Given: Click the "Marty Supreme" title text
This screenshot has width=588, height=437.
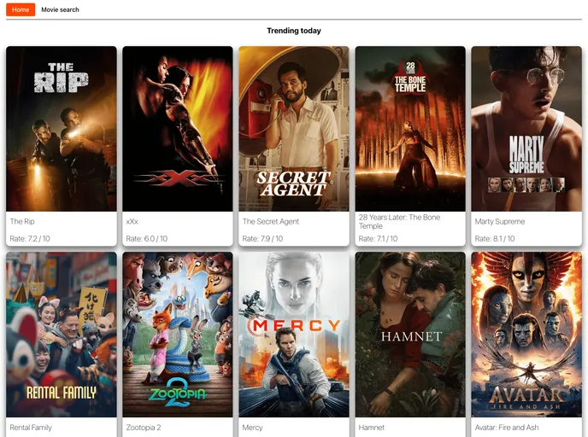Looking at the screenshot, I should [500, 221].
